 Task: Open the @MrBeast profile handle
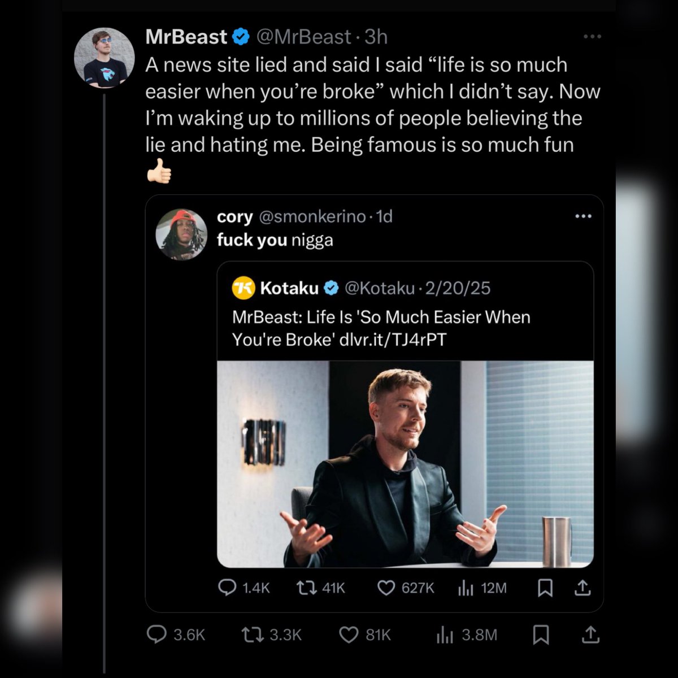point(304,37)
